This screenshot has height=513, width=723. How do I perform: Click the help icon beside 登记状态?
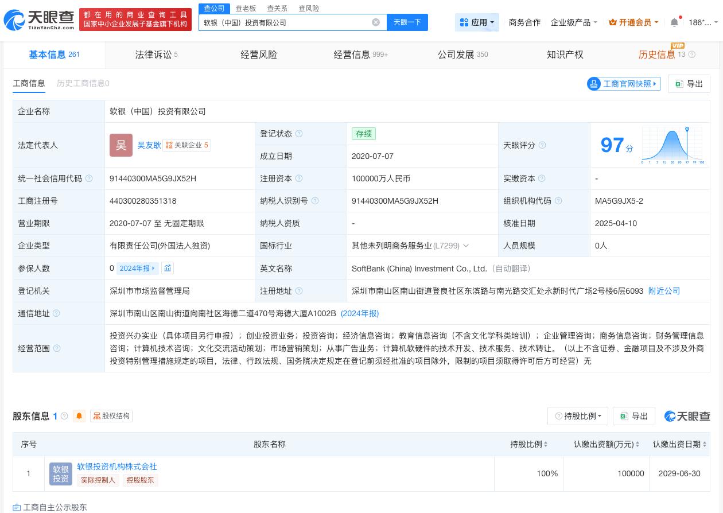click(x=299, y=134)
